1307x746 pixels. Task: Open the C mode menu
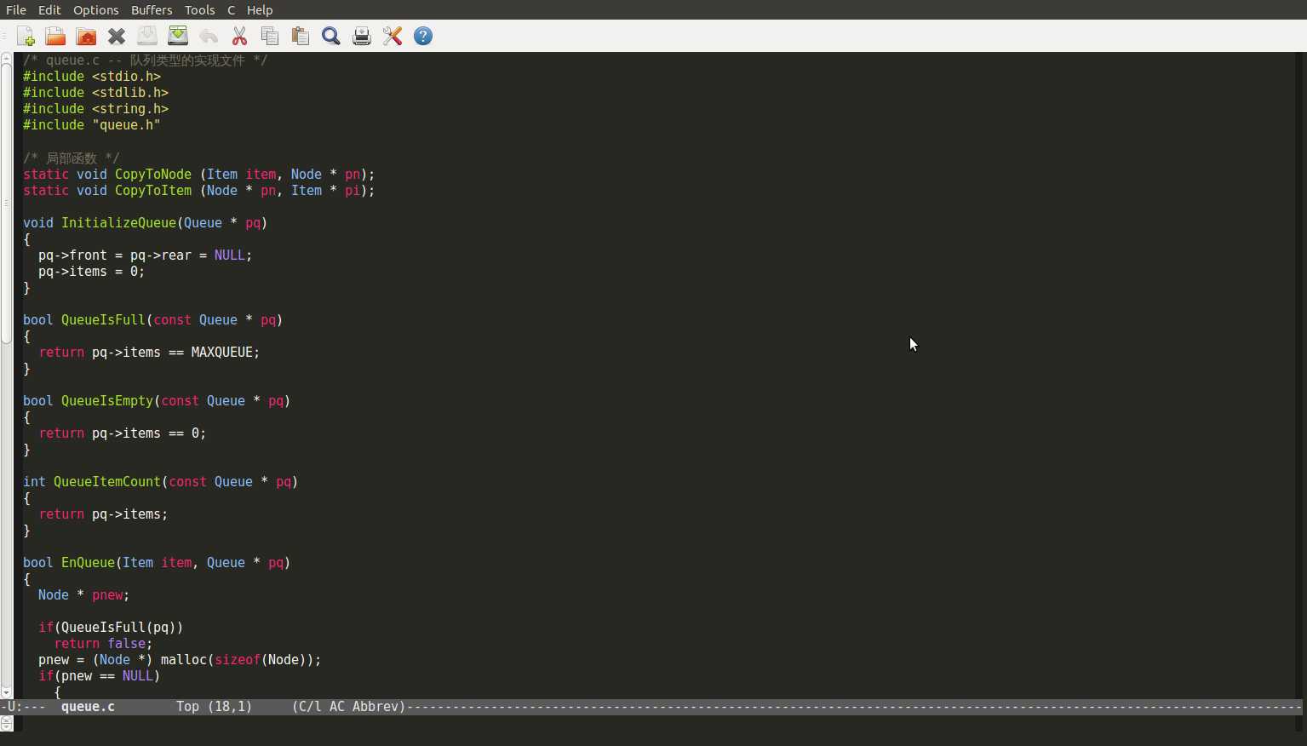[231, 10]
